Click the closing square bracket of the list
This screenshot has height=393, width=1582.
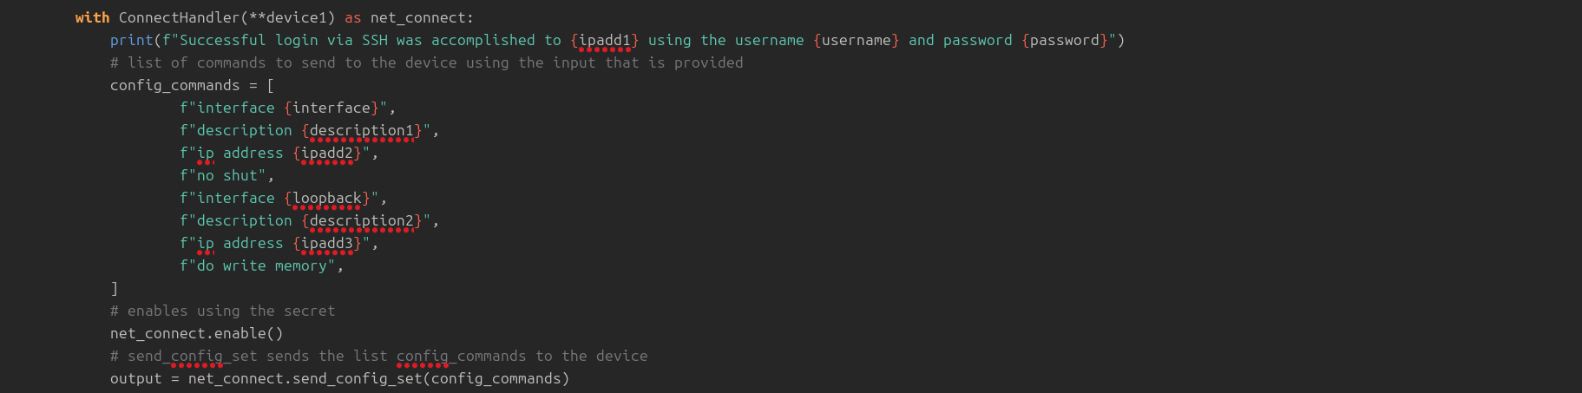(x=115, y=288)
